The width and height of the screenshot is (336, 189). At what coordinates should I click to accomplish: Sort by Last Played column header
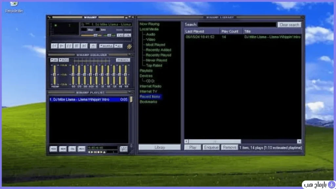202,31
